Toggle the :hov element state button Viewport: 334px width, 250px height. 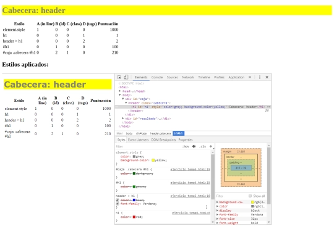coord(186,146)
